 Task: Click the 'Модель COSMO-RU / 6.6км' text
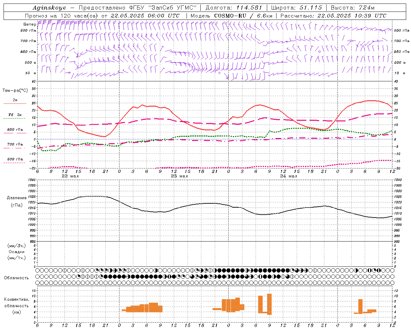pos(231,16)
